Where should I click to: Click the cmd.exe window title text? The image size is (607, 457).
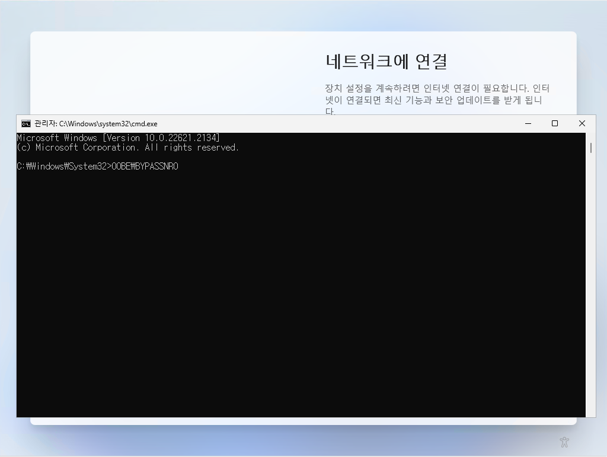pyautogui.click(x=96, y=124)
